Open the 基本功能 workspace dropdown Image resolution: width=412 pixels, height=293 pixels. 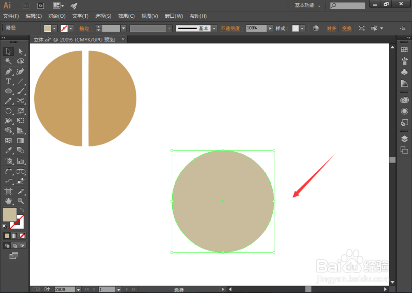pos(307,5)
